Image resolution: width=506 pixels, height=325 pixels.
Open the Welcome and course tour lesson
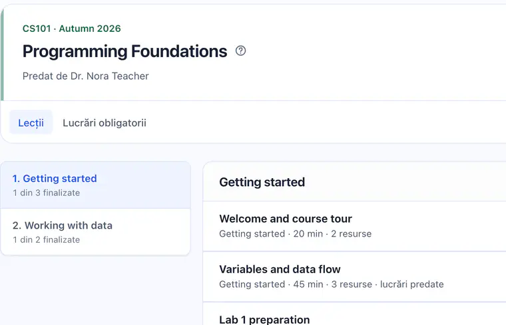(x=354, y=226)
